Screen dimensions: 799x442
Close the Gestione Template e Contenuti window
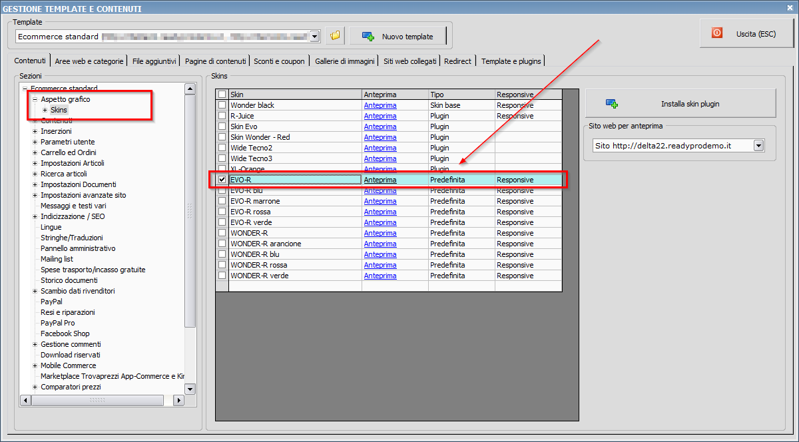pyautogui.click(x=790, y=8)
